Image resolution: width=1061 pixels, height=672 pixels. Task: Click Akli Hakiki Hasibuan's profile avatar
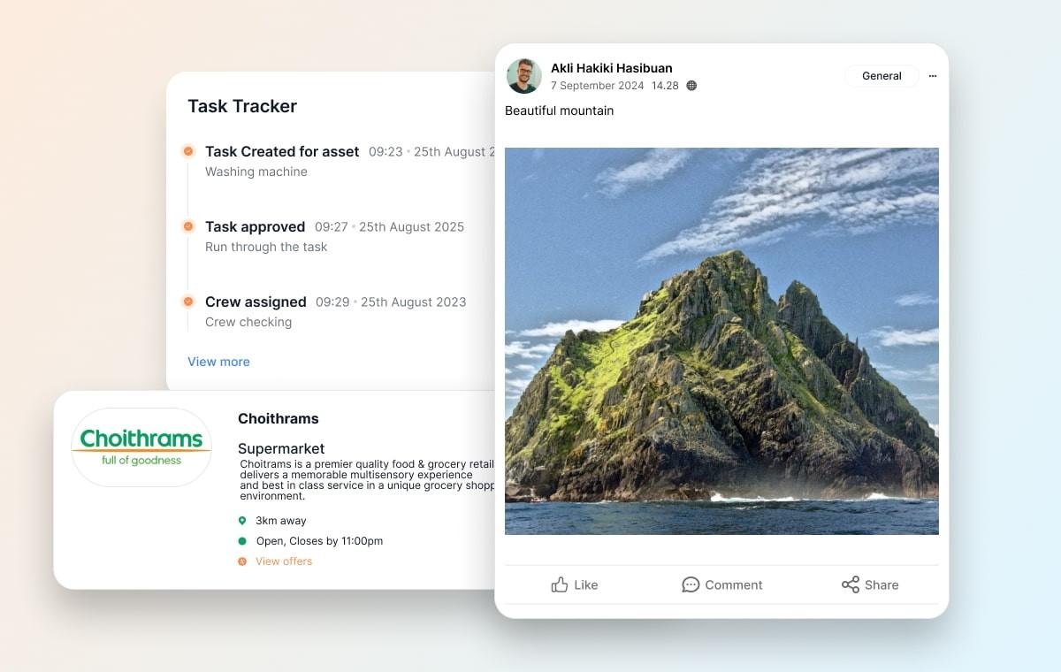point(524,76)
